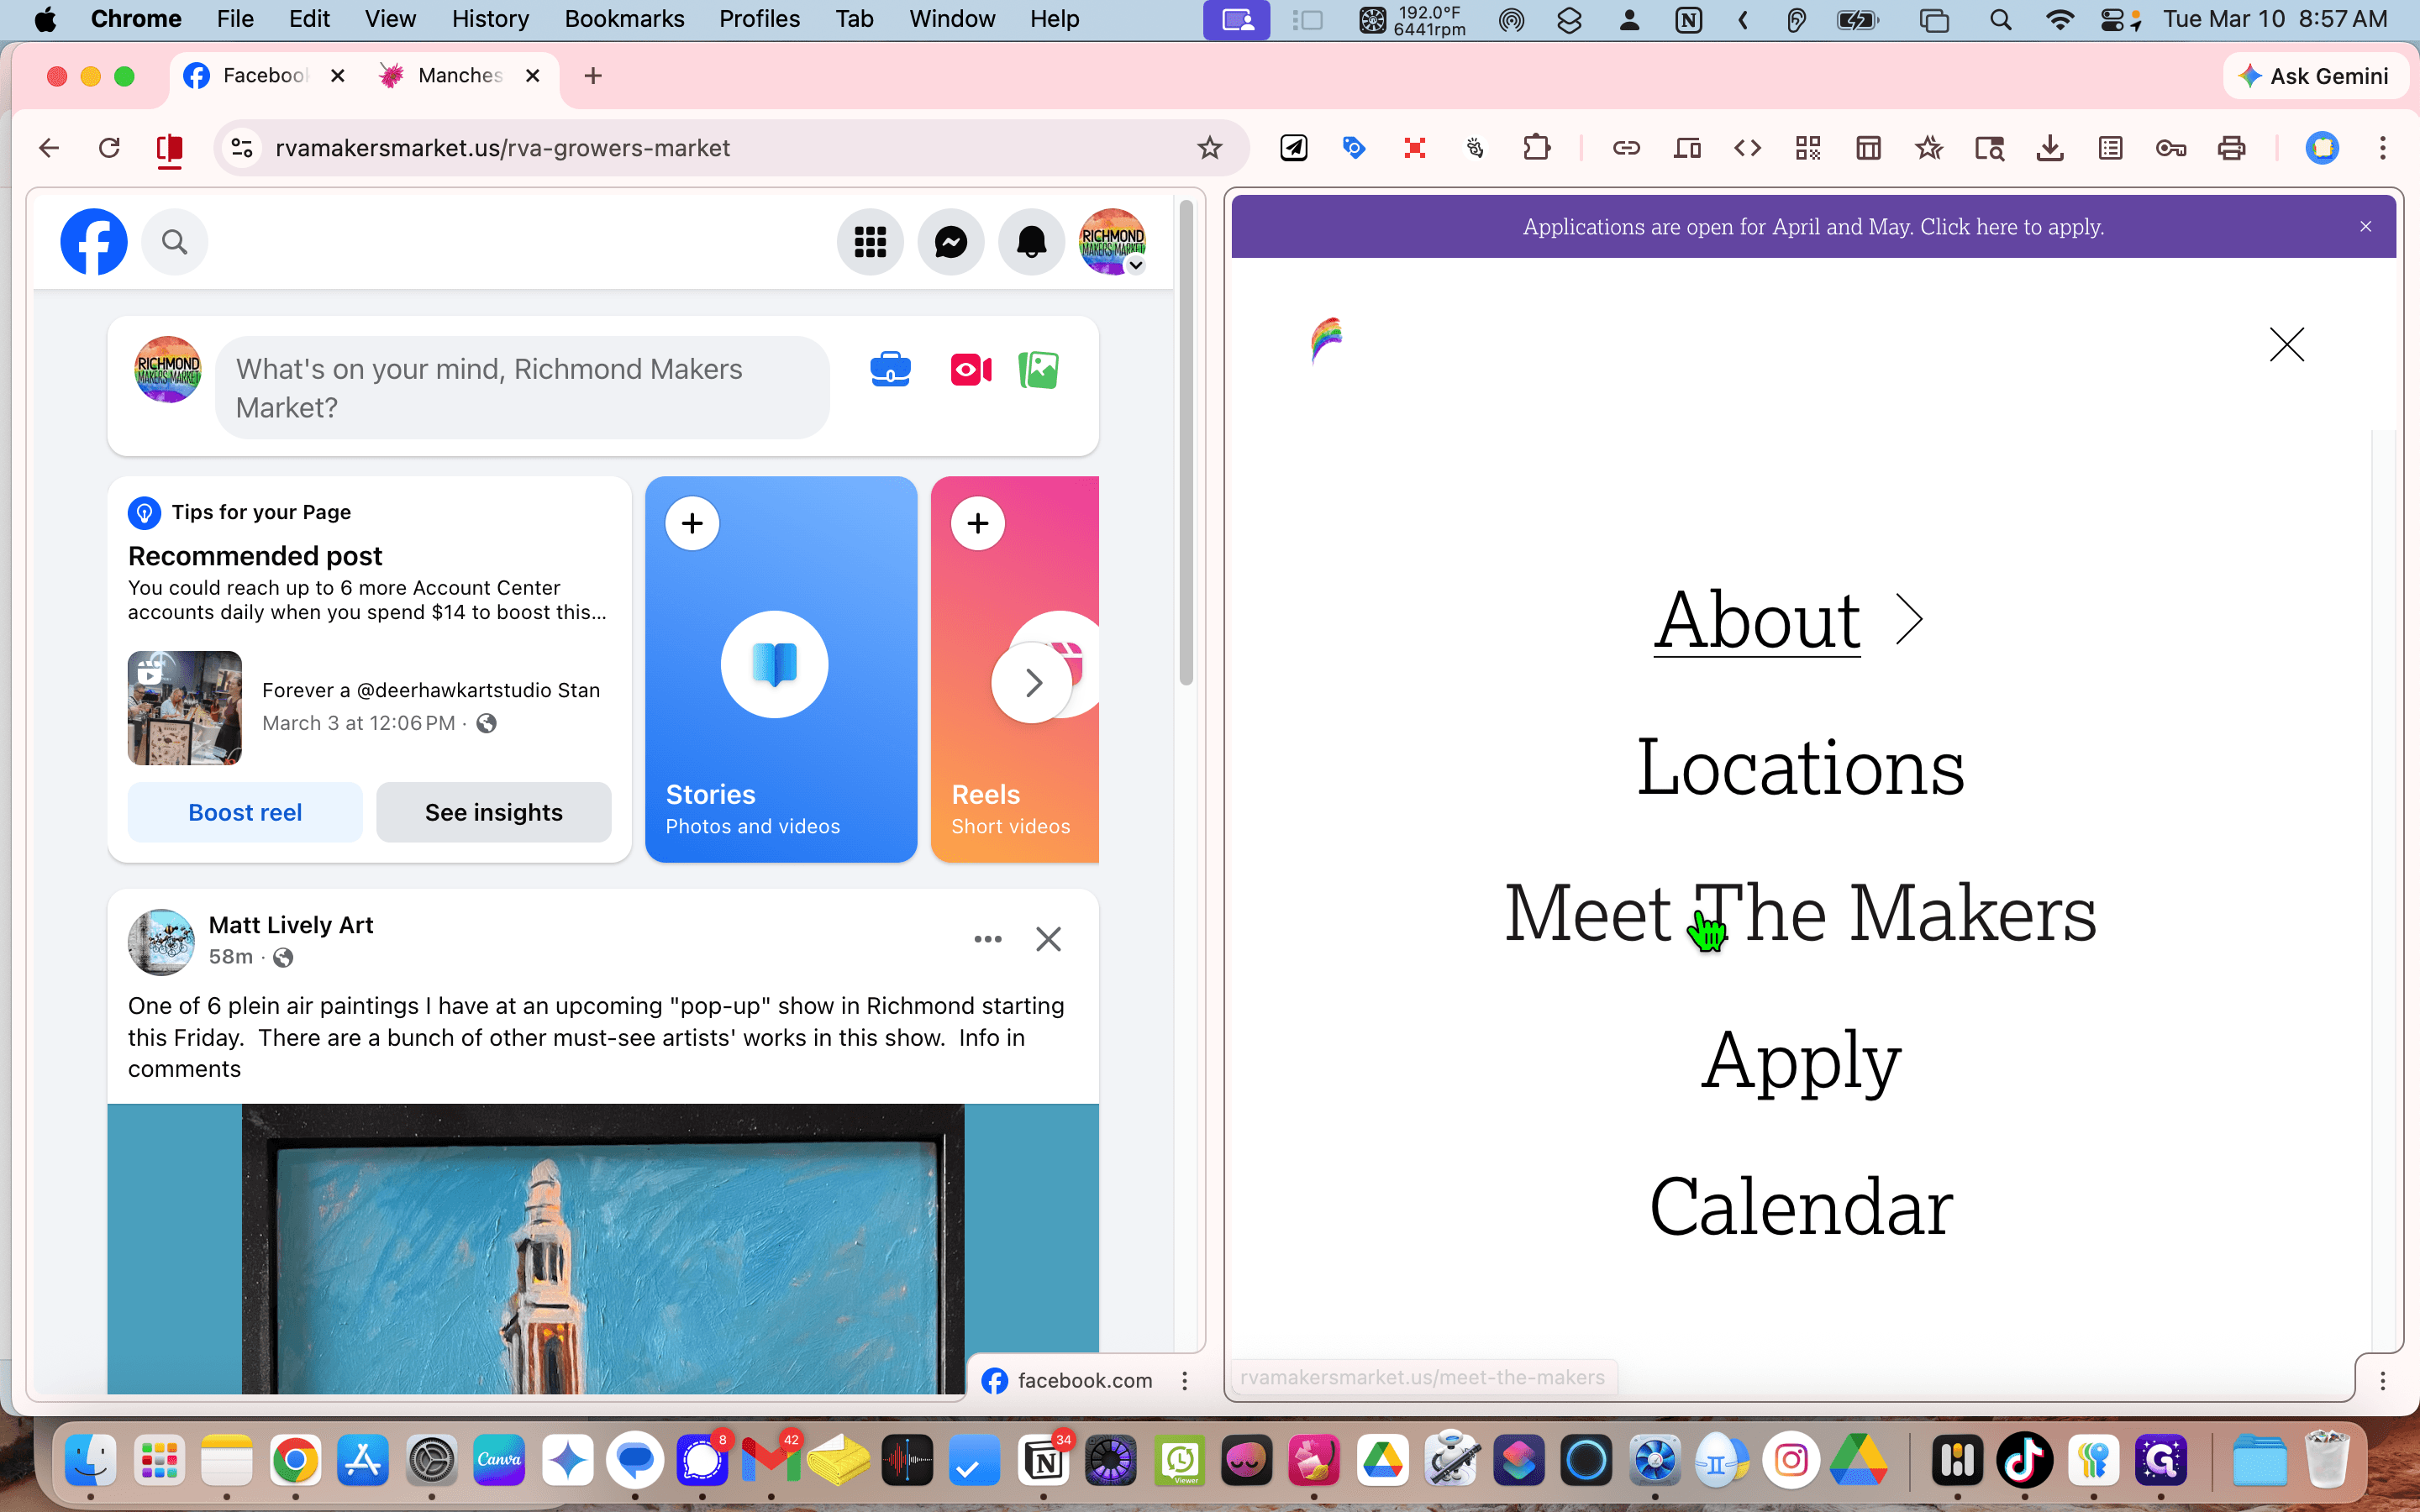Open the Richmond Makers Market profile menu
Viewport: 2420px width, 1512px height.
[1112, 242]
